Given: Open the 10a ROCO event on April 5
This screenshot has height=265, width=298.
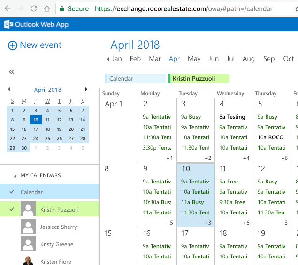Looking at the screenshot, I should tap(271, 137).
